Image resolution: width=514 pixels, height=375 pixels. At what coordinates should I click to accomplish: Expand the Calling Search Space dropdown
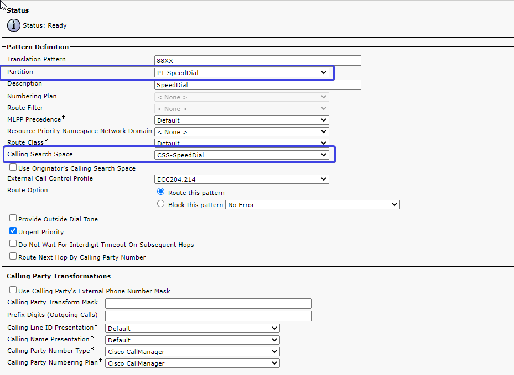tap(241, 155)
